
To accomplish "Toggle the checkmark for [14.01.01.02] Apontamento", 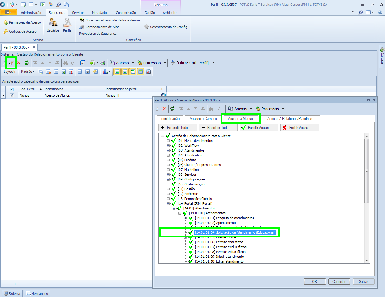I will 191,223.
